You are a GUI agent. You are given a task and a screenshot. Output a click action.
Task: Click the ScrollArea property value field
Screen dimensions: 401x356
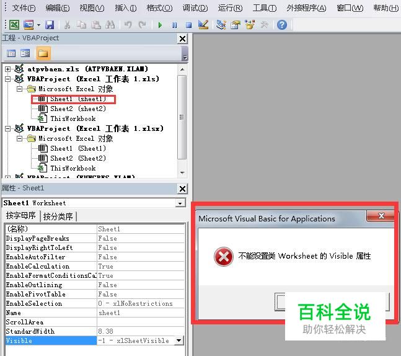coord(140,322)
